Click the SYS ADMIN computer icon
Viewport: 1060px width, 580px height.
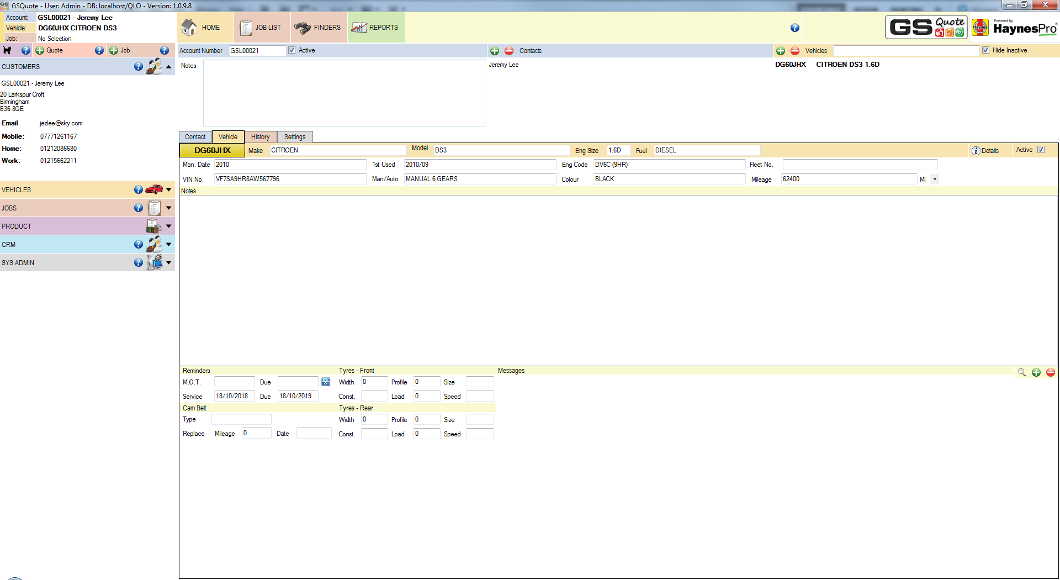(x=155, y=262)
